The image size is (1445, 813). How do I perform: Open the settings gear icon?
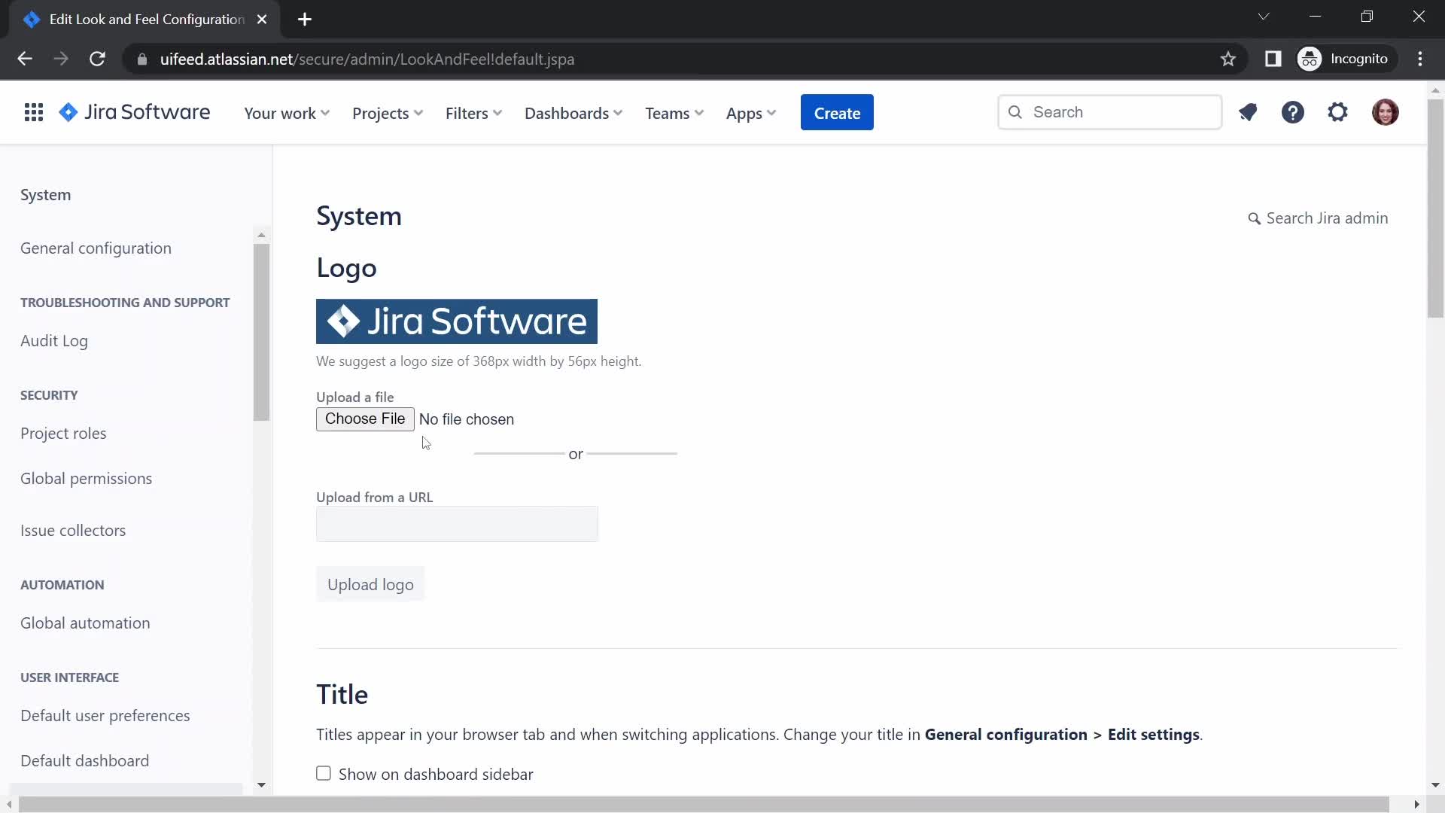coord(1339,112)
